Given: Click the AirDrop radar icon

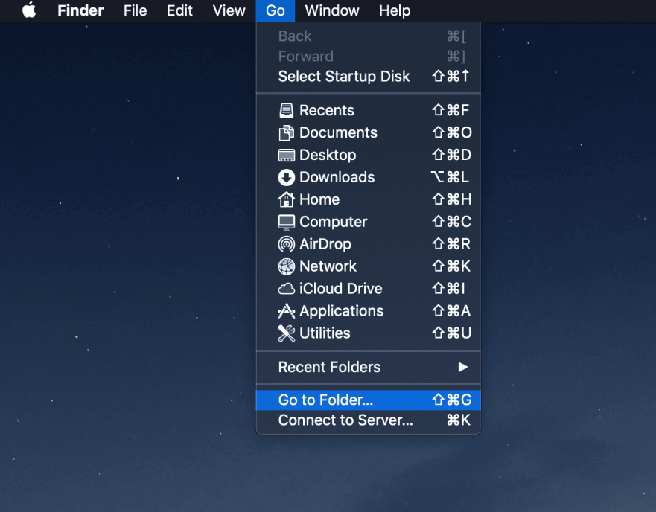Looking at the screenshot, I should pyautogui.click(x=286, y=244).
